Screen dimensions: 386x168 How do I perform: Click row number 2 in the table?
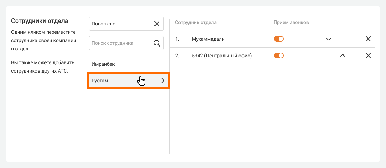tap(177, 56)
